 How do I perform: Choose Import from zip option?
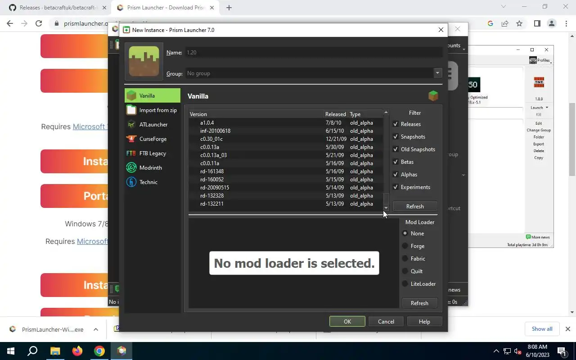pos(153,110)
